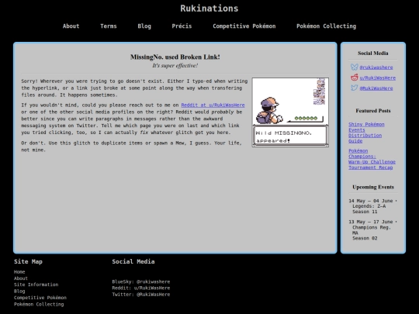Click the Reddit alien icon in sidebar

coord(354,78)
